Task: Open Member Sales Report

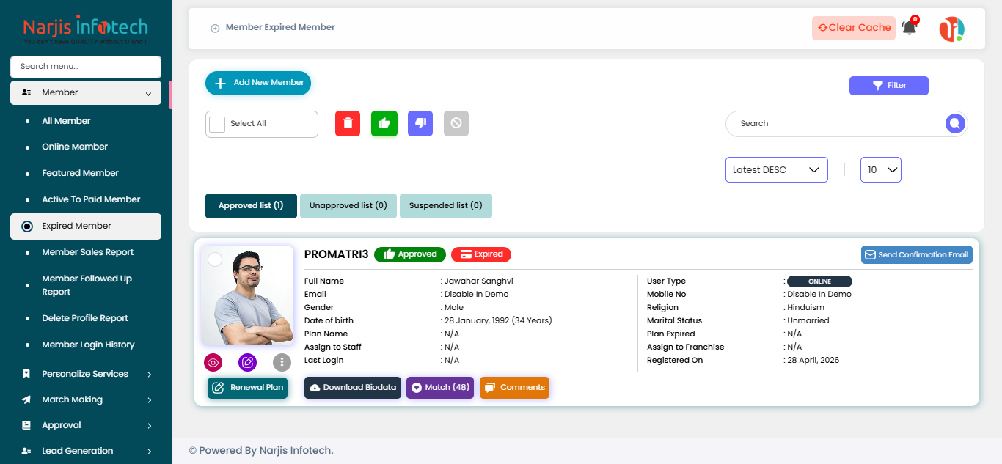Action: click(88, 252)
